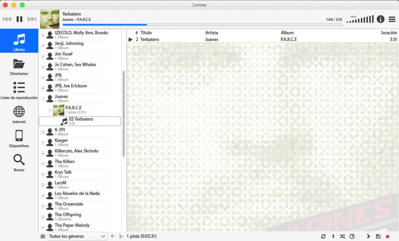Open the Directorios view
Screen dimensions: 399x241
19,67
